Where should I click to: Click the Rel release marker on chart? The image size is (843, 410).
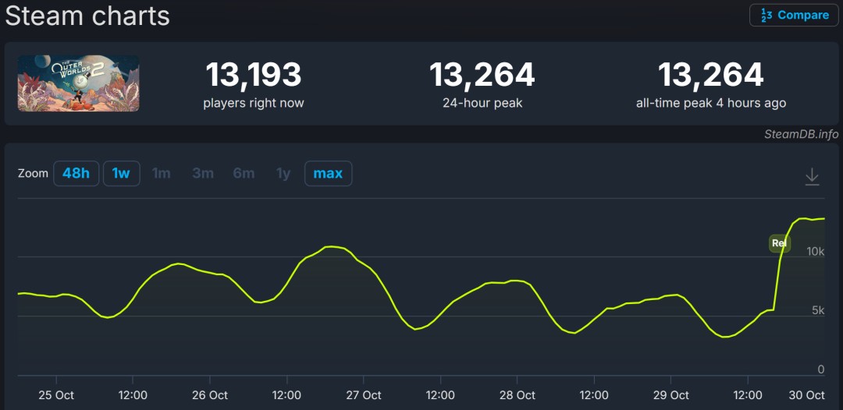pyautogui.click(x=779, y=243)
